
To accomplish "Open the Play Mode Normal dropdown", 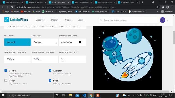I will [17, 42].
